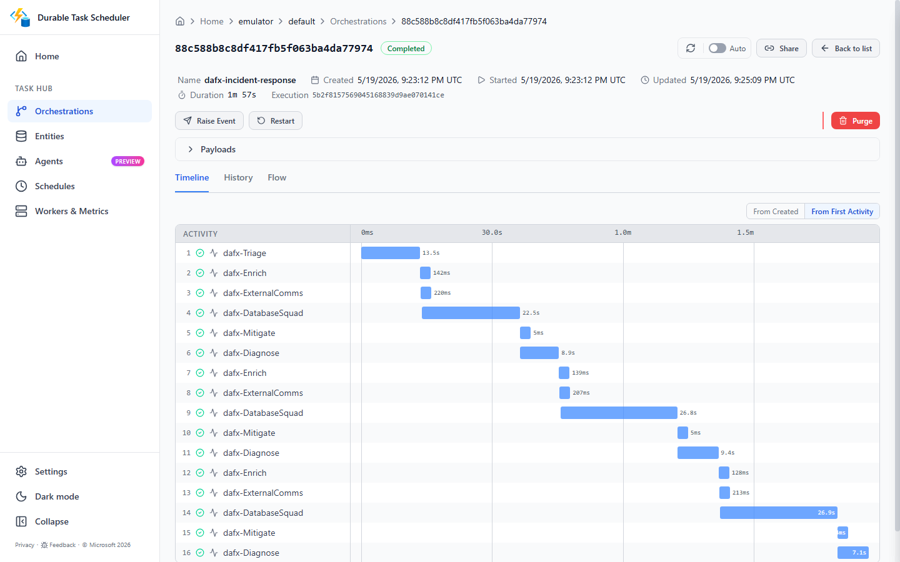
Task: Expand the Payloads section
Action: click(527, 149)
